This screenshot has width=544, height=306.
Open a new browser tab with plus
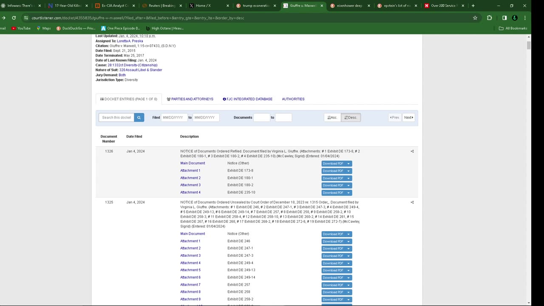click(473, 6)
